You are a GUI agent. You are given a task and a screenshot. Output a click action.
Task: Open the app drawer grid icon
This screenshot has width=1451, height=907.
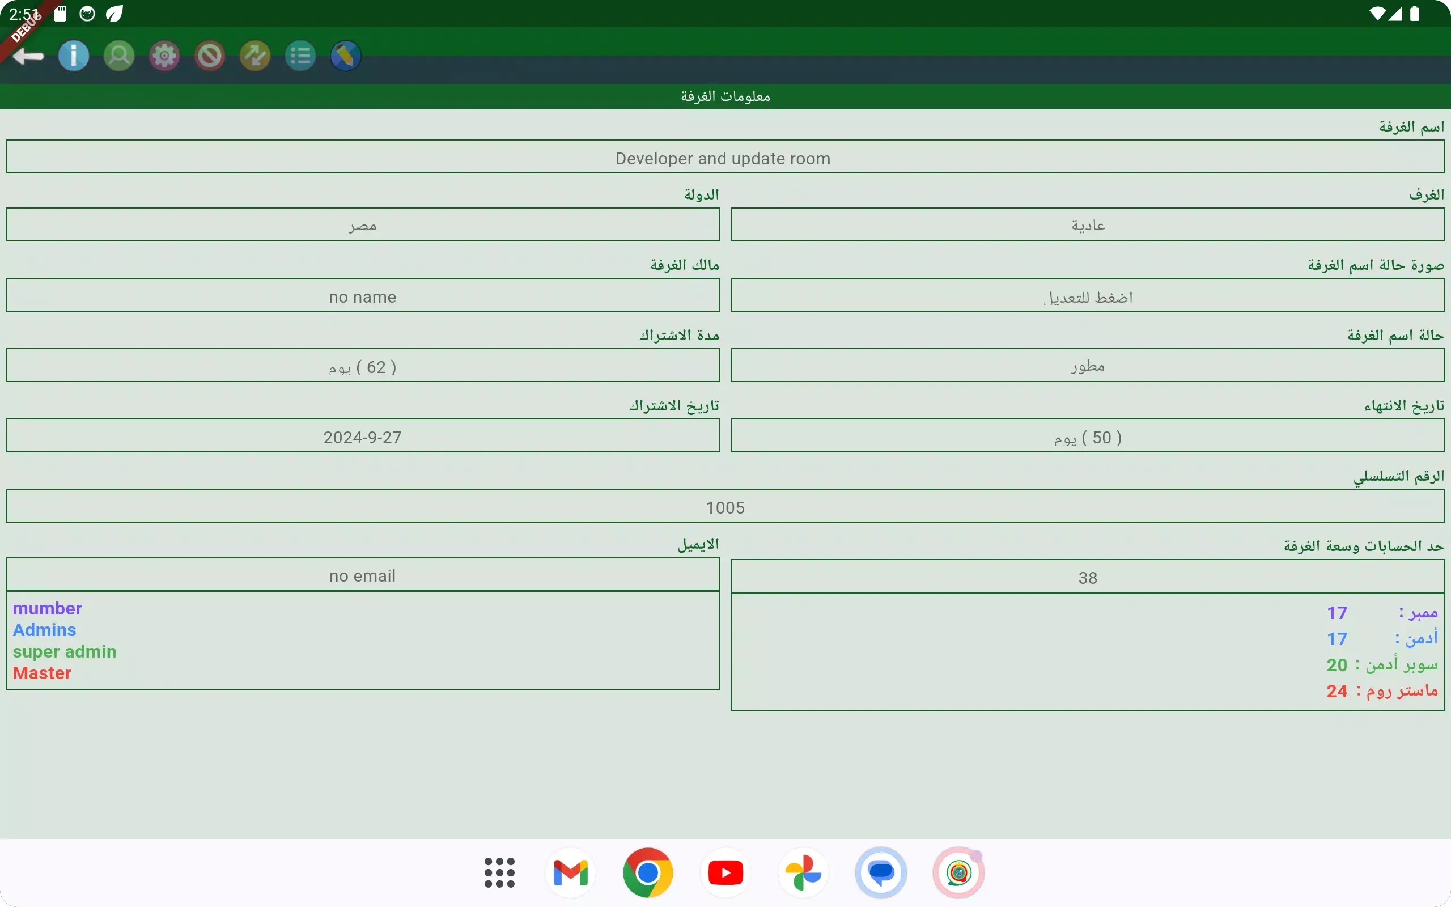(x=498, y=873)
